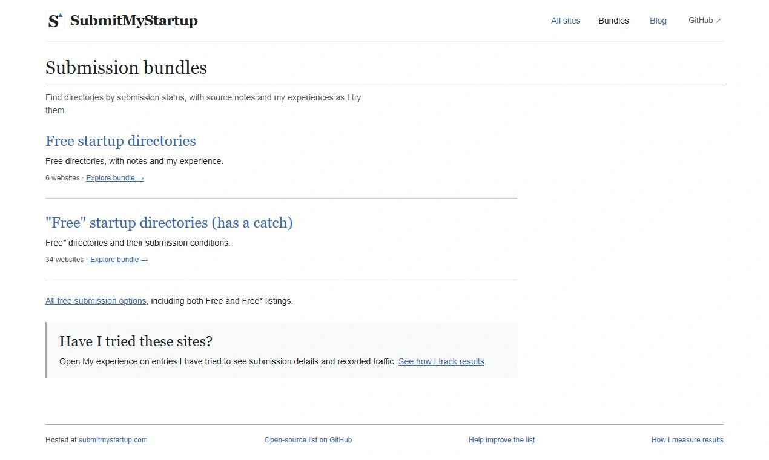The height and width of the screenshot is (460, 769).
Task: Open the Blog nav link
Action: pyautogui.click(x=658, y=21)
